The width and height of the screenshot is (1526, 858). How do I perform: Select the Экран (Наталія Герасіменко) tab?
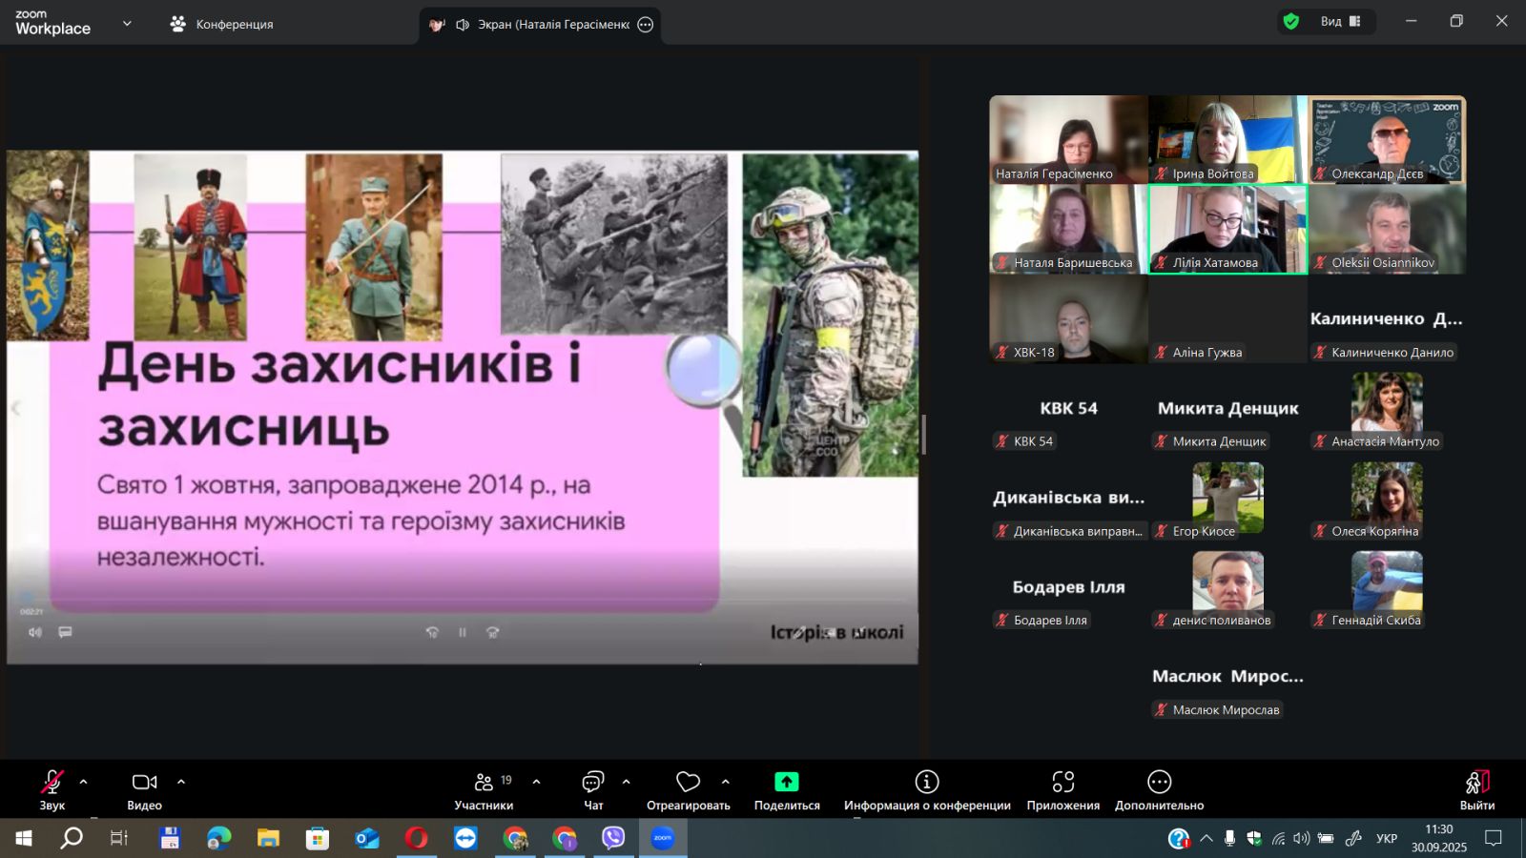coord(540,25)
